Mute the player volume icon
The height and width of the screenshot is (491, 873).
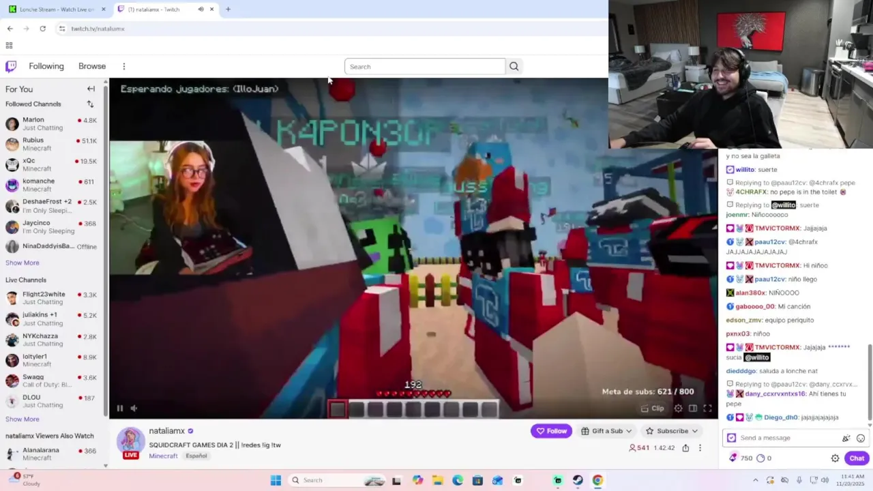[x=134, y=408]
